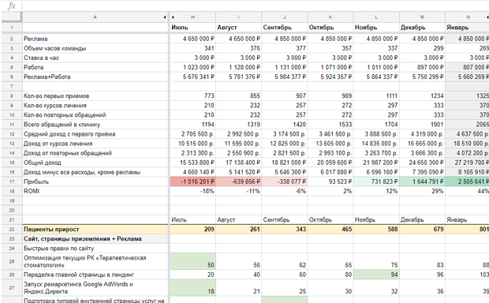This screenshot has width=489, height=303.
Task: Select green highlighted cell with value 94
Action: (x=376, y=275)
